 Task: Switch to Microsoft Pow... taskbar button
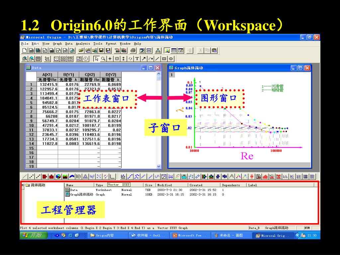pos(190,235)
